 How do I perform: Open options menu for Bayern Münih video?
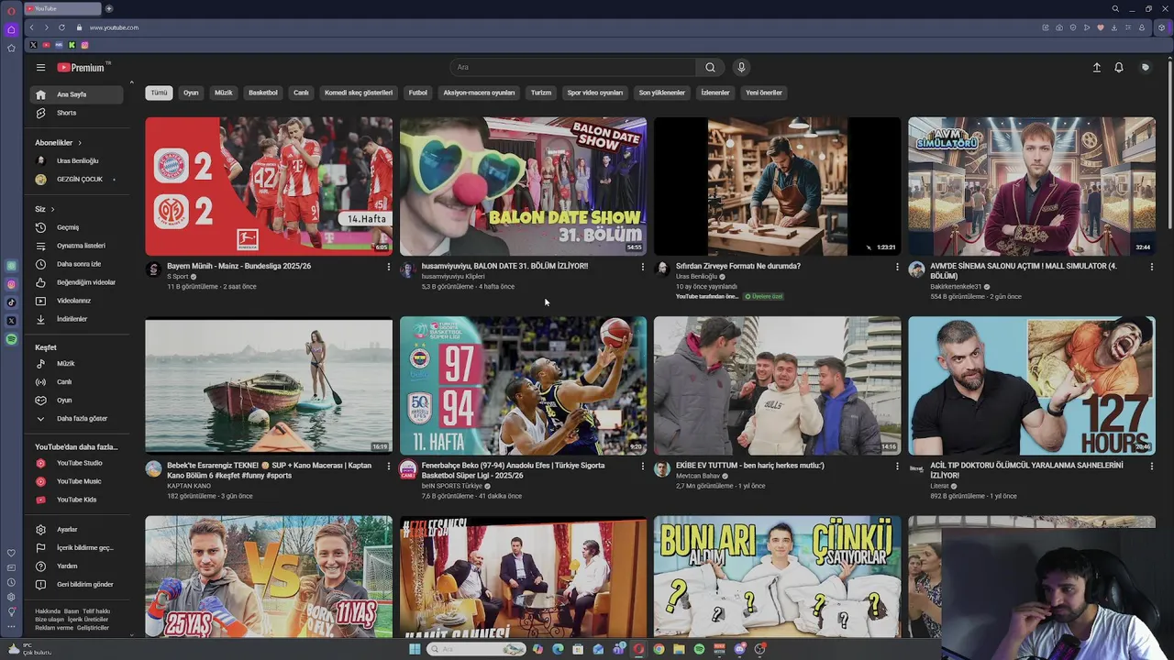388,267
